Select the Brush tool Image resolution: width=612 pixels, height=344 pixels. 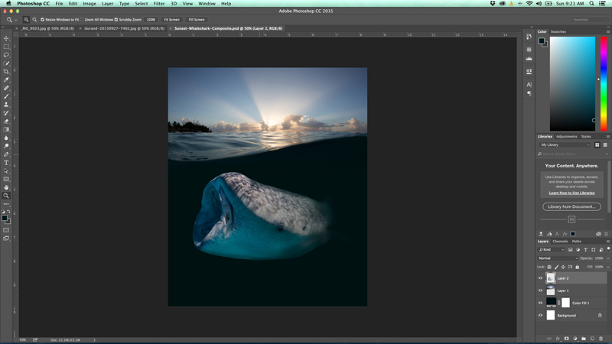6,96
